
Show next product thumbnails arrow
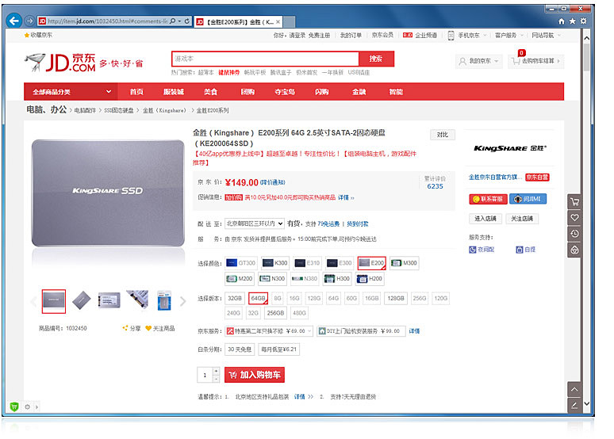[x=182, y=301]
